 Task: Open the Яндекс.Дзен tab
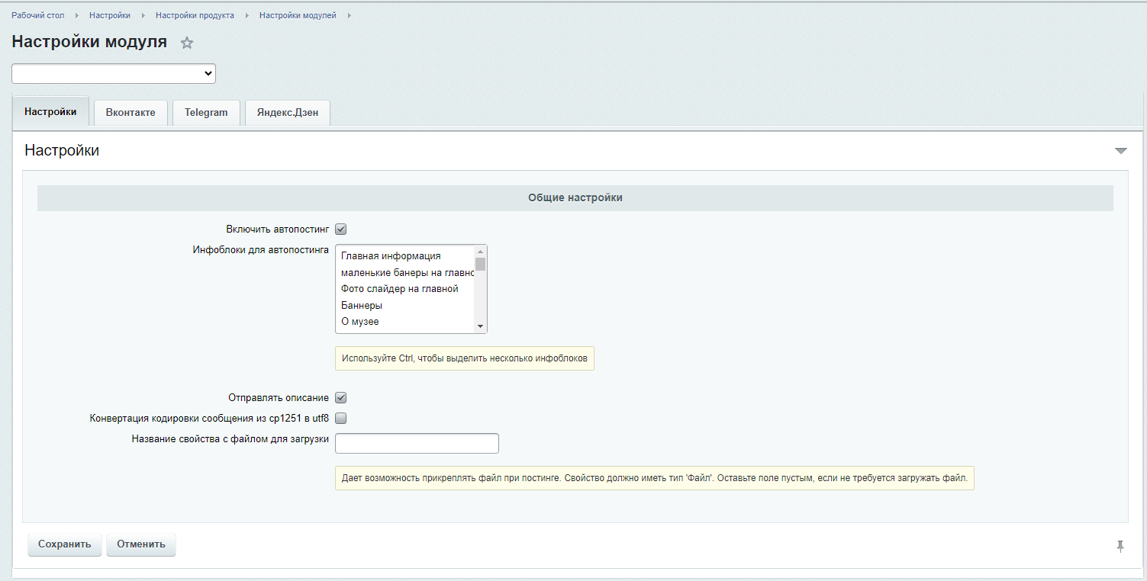coord(287,112)
